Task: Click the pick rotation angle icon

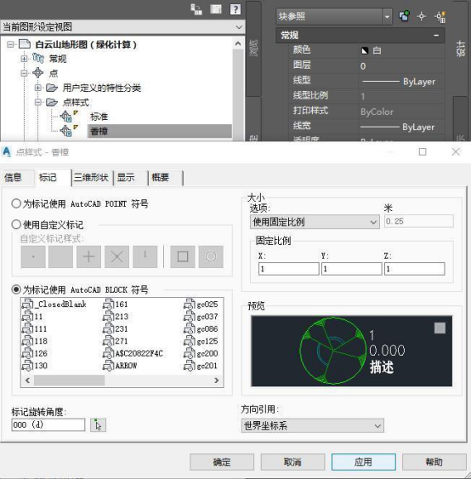Action: click(98, 425)
